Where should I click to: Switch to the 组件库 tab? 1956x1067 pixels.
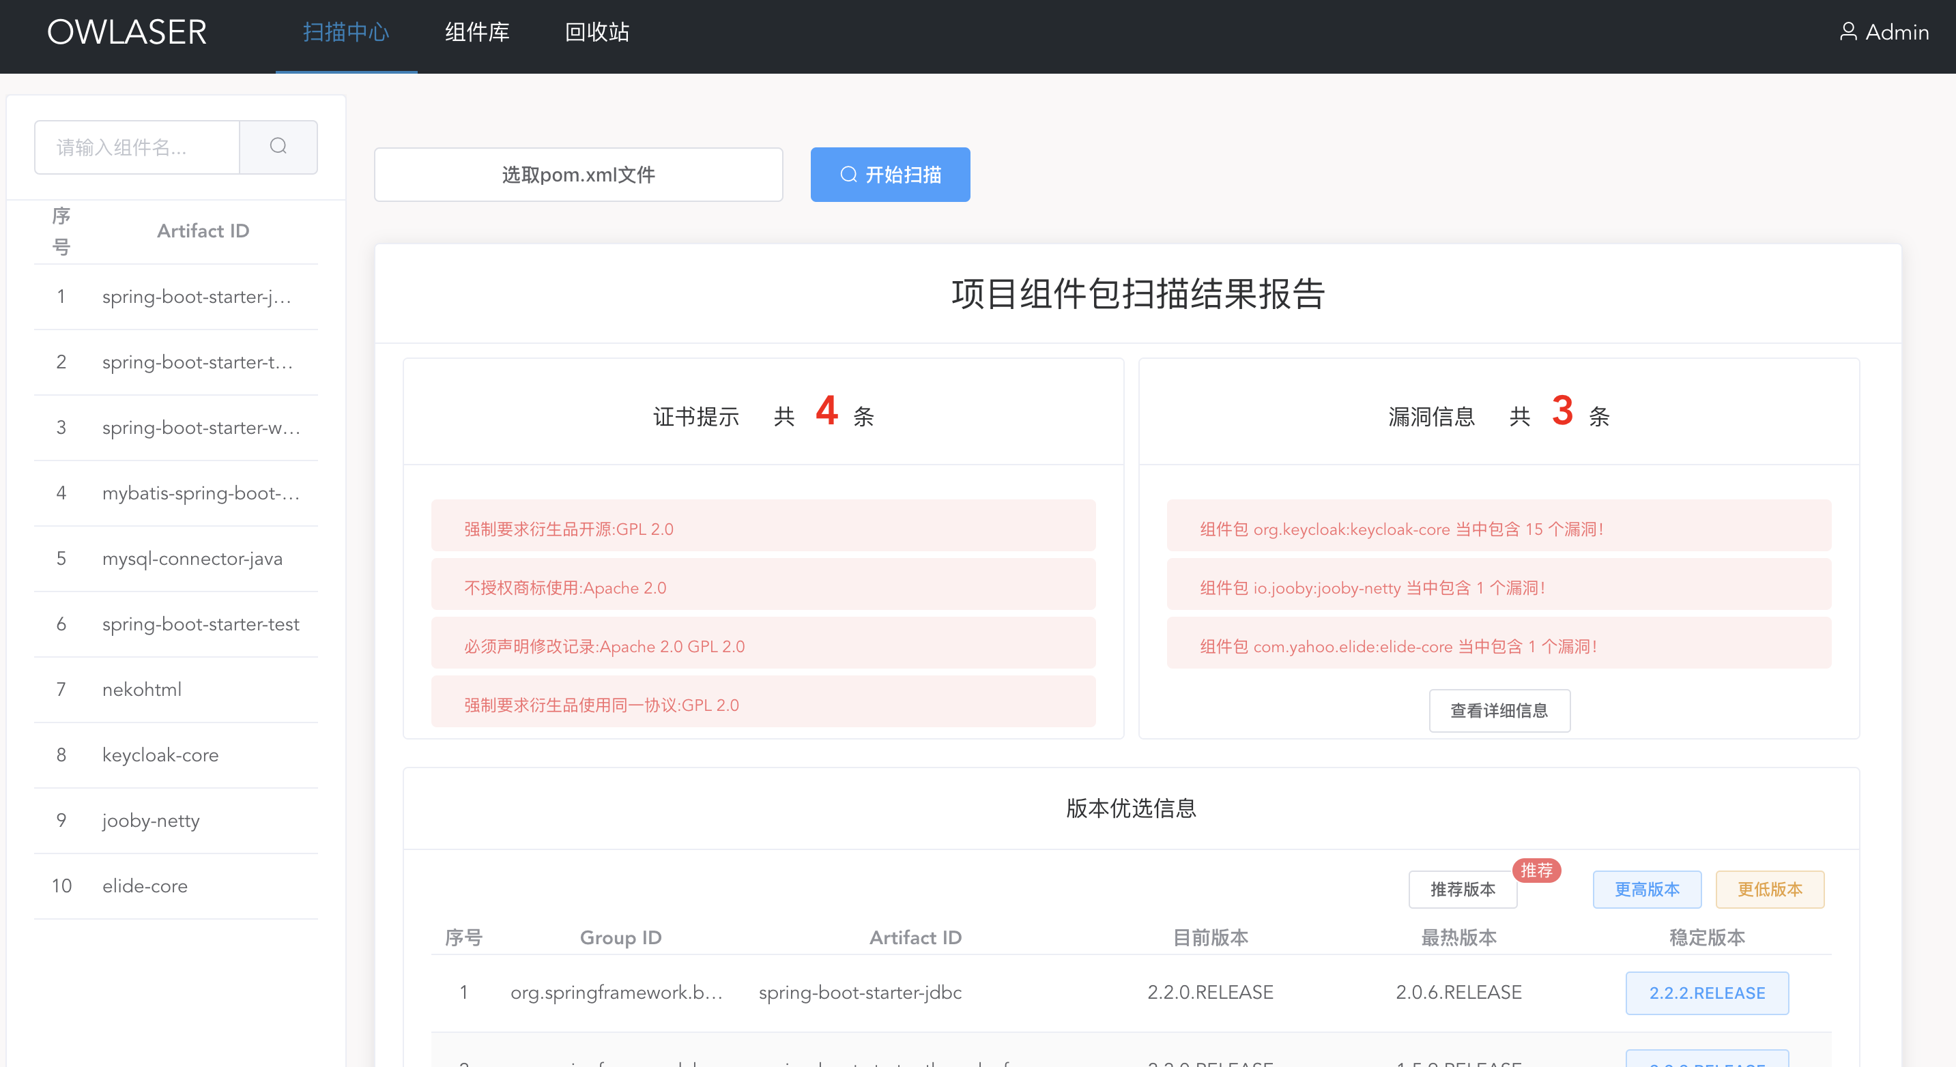(477, 32)
